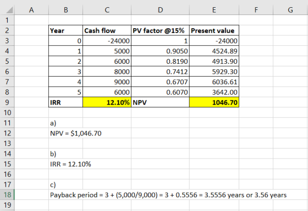Screen dimensions: 308x211
Task: Select row 1 header
Action: [x=7, y=20]
